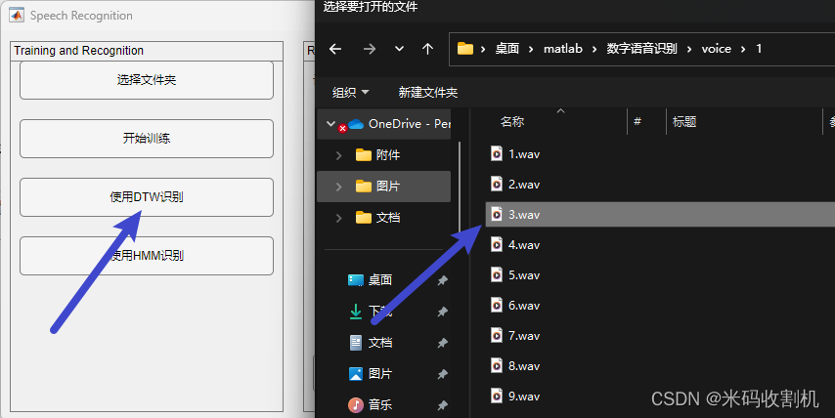Expand the 文档 folder under OneDrive
Image resolution: width=835 pixels, height=418 pixels.
(x=338, y=218)
